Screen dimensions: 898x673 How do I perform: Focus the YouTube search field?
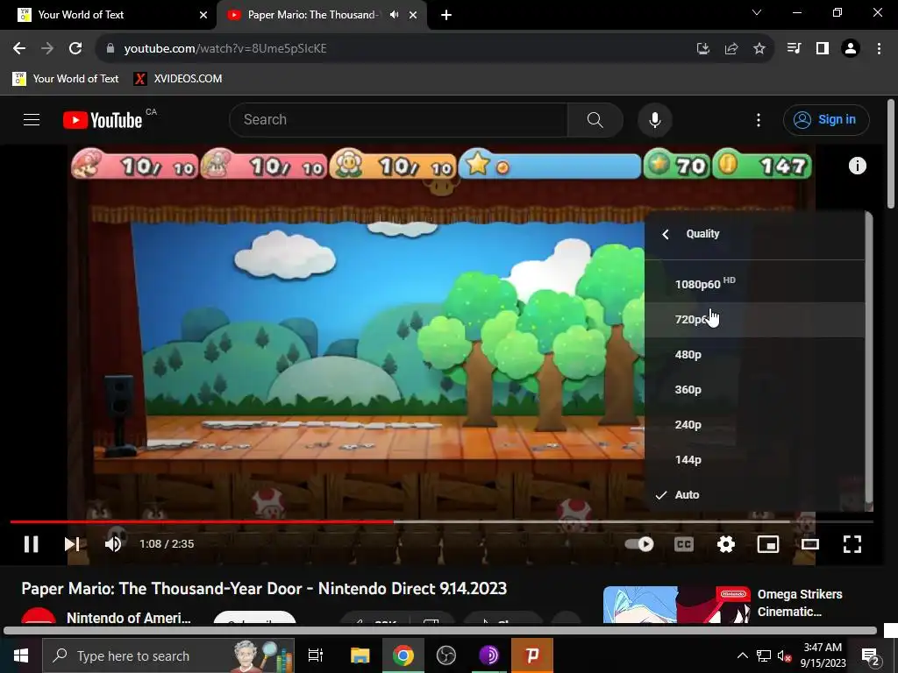pyautogui.click(x=398, y=119)
